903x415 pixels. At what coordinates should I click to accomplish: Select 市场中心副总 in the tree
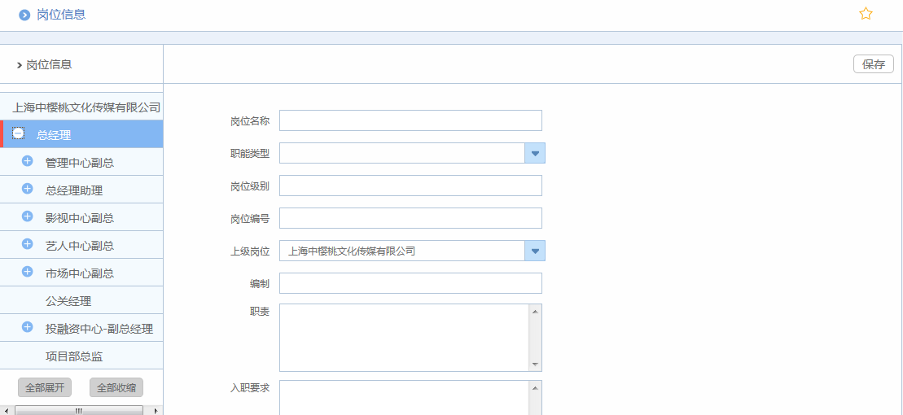point(80,273)
